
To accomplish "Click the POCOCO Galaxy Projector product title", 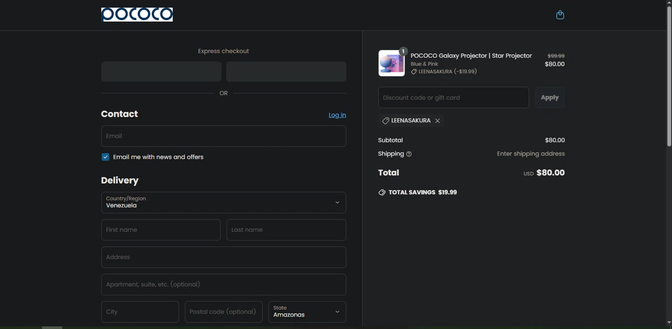I will [x=471, y=56].
